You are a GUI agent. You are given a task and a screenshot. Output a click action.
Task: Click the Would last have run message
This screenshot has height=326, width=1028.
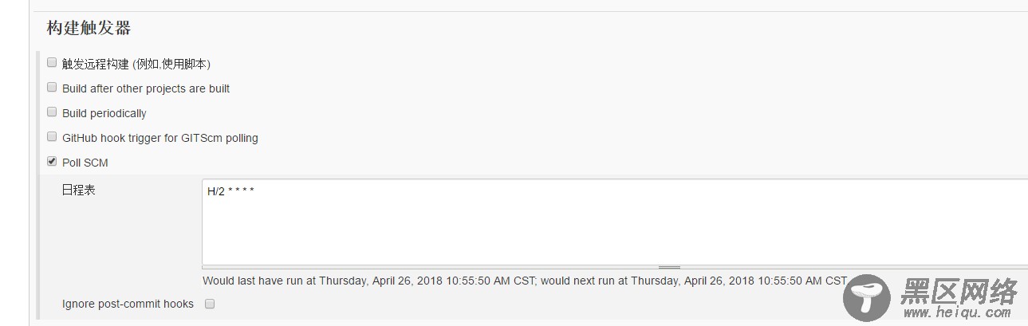click(x=525, y=281)
